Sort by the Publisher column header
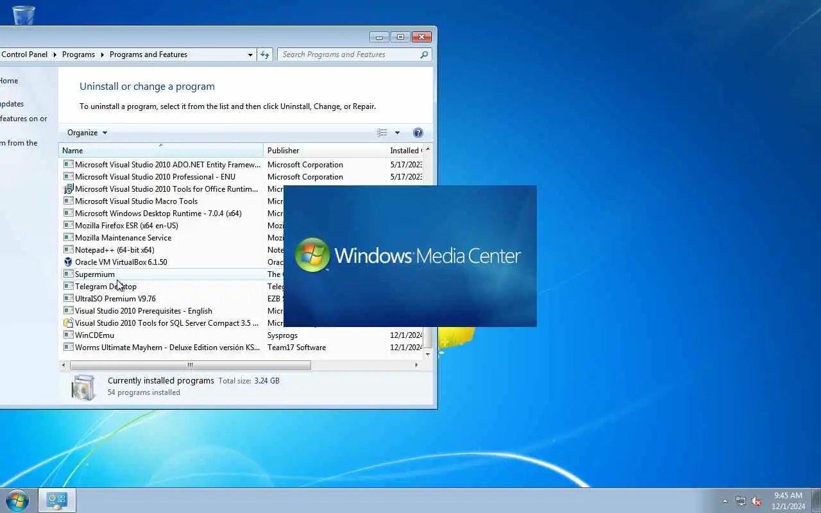This screenshot has width=821, height=513. click(x=325, y=150)
